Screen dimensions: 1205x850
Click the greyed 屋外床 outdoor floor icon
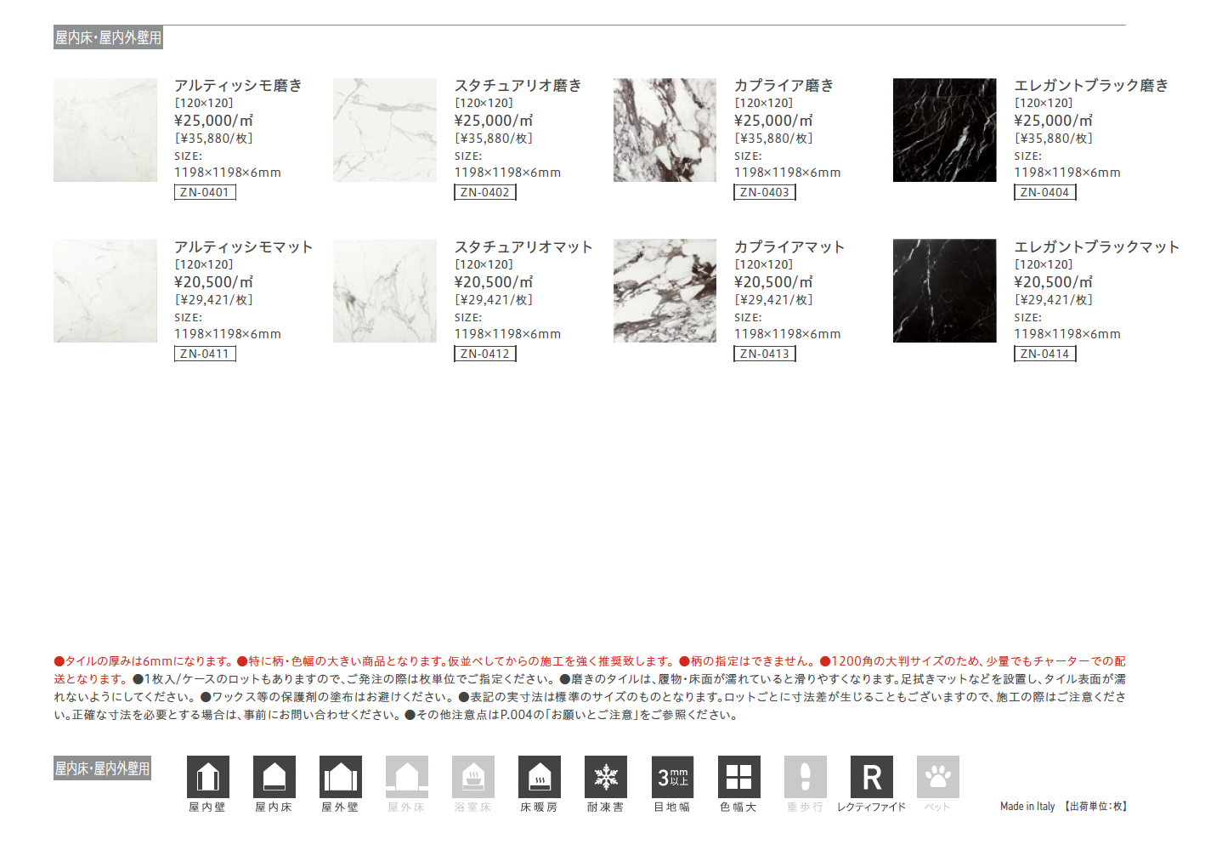pos(407,777)
